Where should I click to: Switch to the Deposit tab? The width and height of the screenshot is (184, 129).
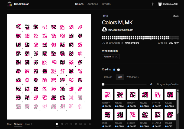click(108, 77)
